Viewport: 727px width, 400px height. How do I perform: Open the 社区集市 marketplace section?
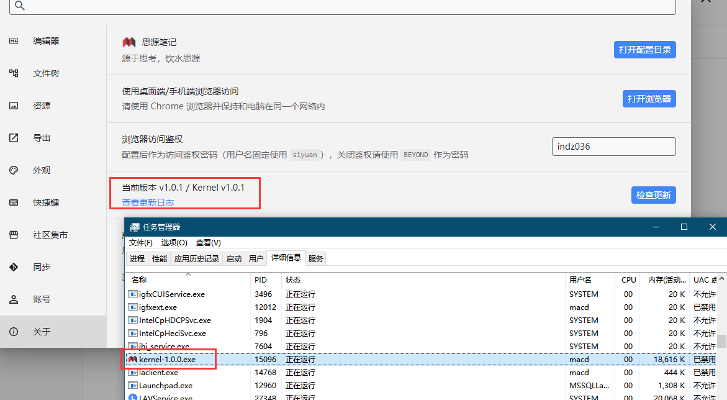click(x=50, y=235)
